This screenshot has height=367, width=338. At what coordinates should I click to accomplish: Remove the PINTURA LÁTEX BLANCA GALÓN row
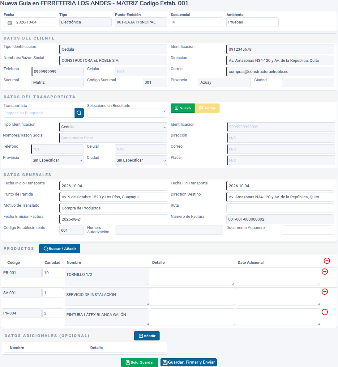point(325,312)
